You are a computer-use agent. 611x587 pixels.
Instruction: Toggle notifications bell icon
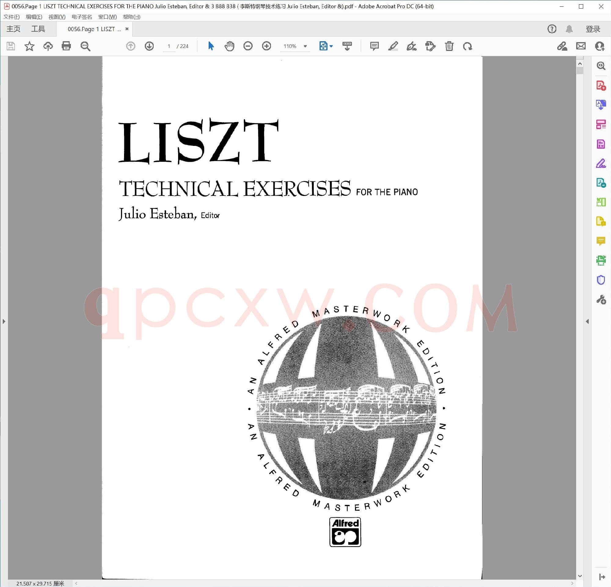(569, 29)
